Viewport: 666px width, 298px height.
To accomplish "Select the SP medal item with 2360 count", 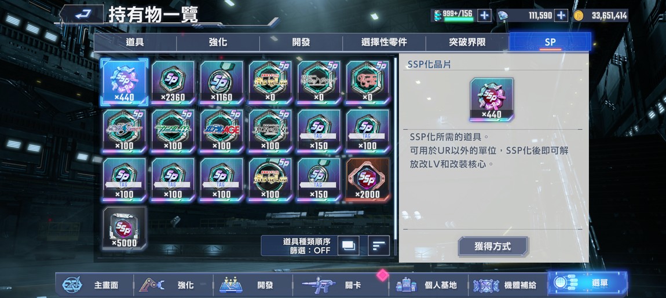I will (173, 82).
